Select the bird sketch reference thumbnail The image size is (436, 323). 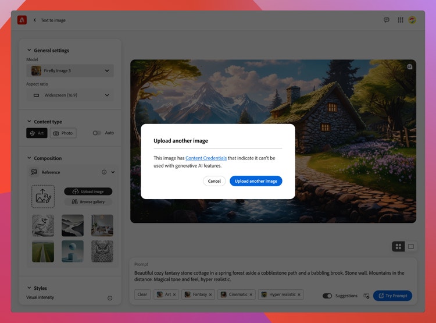43,226
